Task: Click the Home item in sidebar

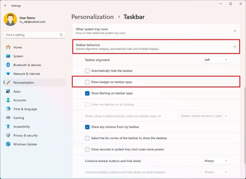Action: [x=17, y=47]
